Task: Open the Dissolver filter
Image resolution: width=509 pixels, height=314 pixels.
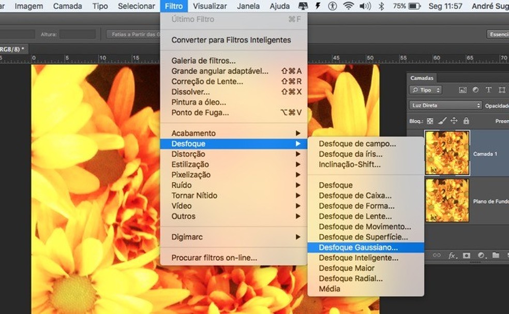Action: pyautogui.click(x=234, y=92)
